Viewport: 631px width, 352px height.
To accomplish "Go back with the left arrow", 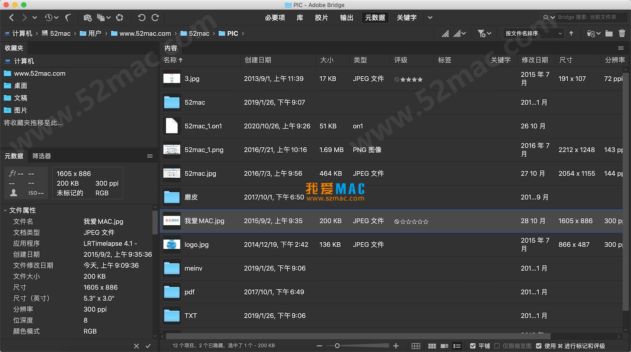I will 11,18.
